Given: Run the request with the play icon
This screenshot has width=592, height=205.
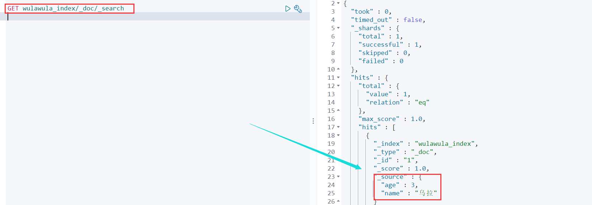Looking at the screenshot, I should [x=288, y=9].
